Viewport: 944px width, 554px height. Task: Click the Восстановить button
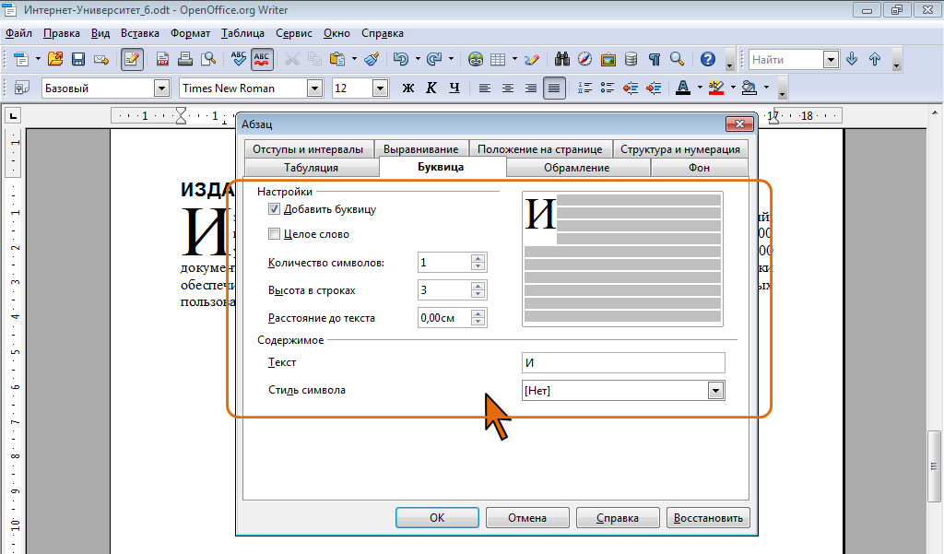tap(708, 518)
